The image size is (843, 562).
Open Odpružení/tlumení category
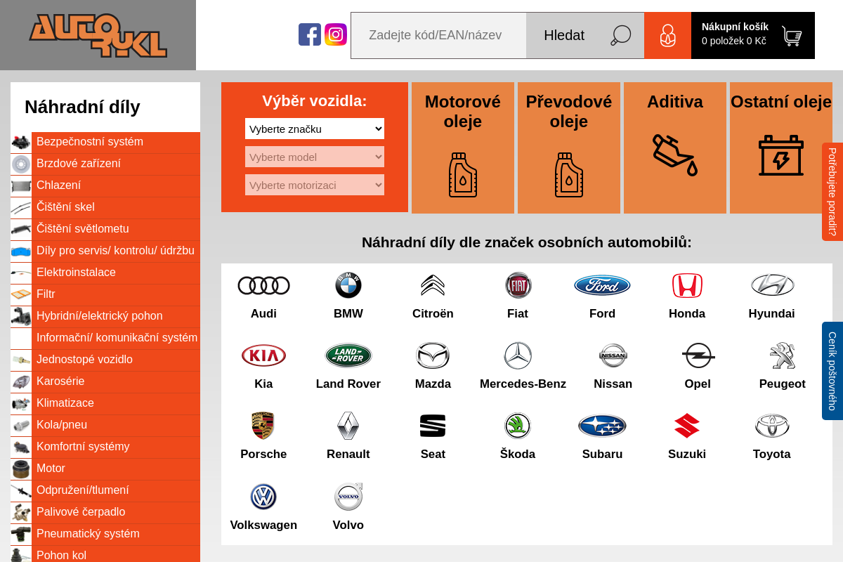[105, 491]
